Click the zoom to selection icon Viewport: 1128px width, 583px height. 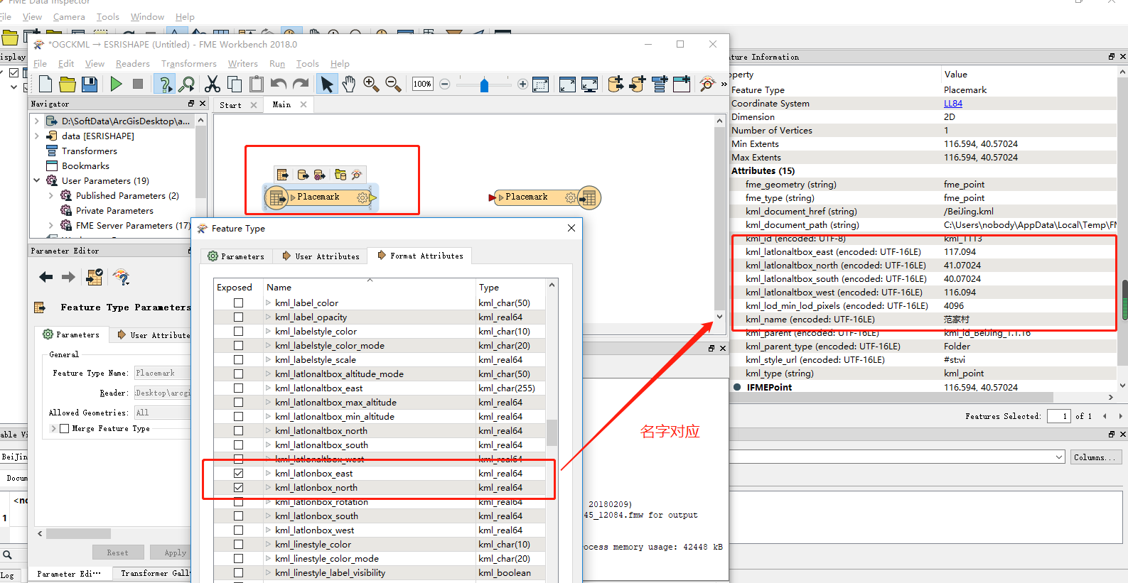(x=541, y=85)
